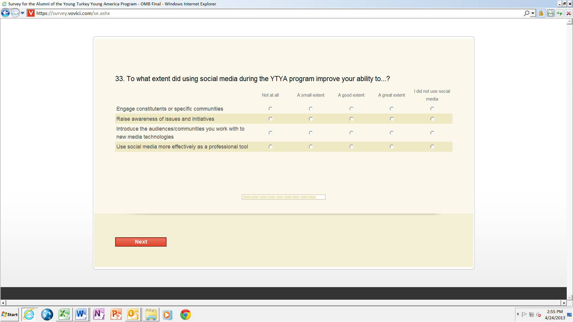Image resolution: width=573 pixels, height=322 pixels.
Task: Select 'A good extent' for Raise awareness
Action: click(x=351, y=119)
